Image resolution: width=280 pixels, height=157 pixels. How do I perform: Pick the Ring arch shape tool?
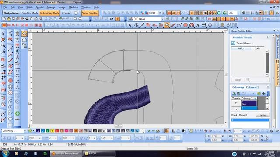coord(192,25)
